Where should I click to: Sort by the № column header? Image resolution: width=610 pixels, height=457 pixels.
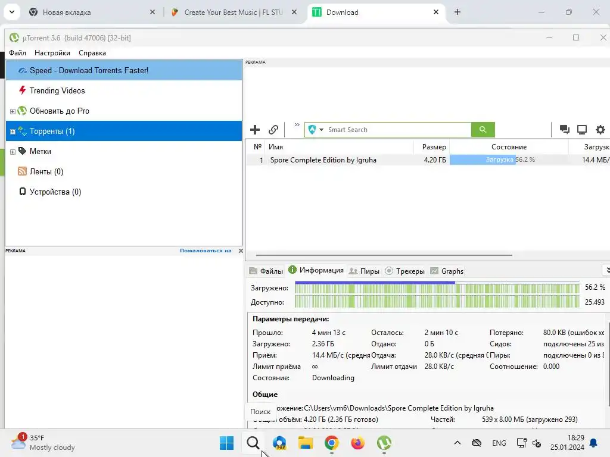pos(257,147)
